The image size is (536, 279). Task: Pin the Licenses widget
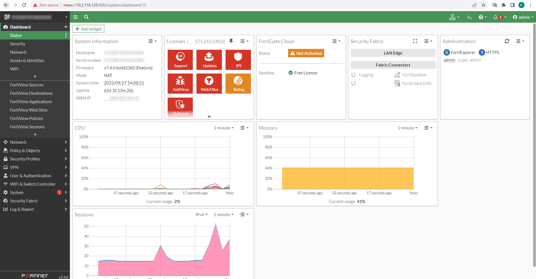pos(231,41)
